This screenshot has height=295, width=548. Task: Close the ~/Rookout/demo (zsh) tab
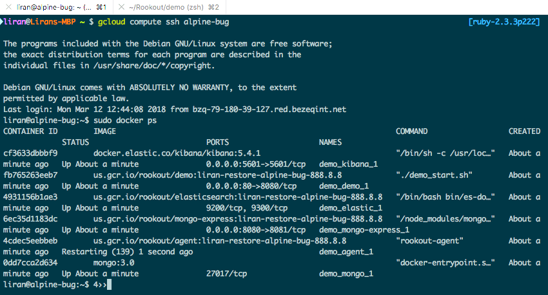coord(121,7)
